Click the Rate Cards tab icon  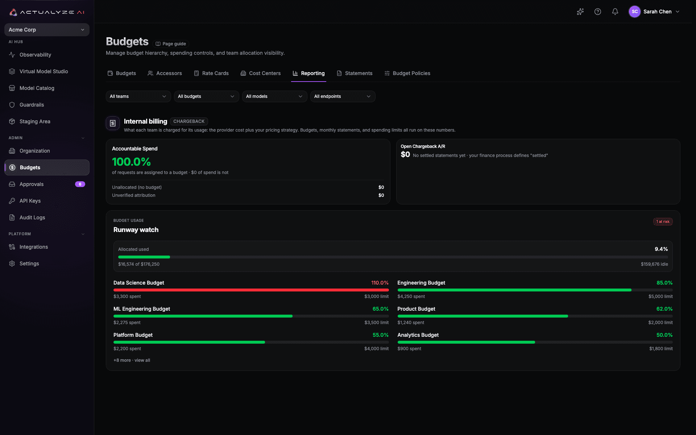(196, 73)
